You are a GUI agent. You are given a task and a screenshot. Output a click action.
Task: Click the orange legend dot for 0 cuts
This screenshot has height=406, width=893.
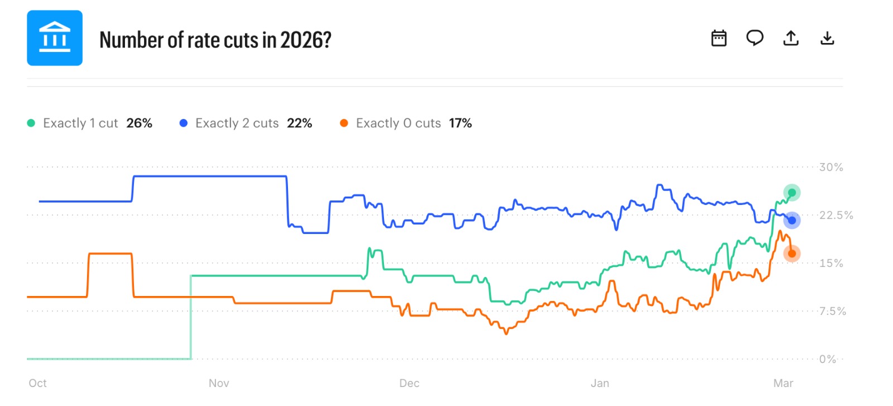tap(344, 123)
